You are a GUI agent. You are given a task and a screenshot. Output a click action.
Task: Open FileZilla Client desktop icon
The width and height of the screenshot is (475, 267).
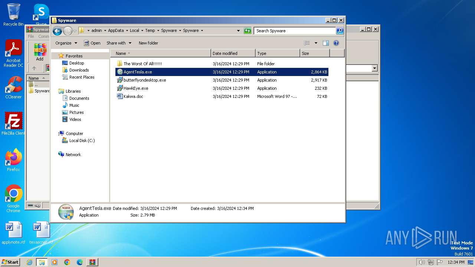click(13, 124)
